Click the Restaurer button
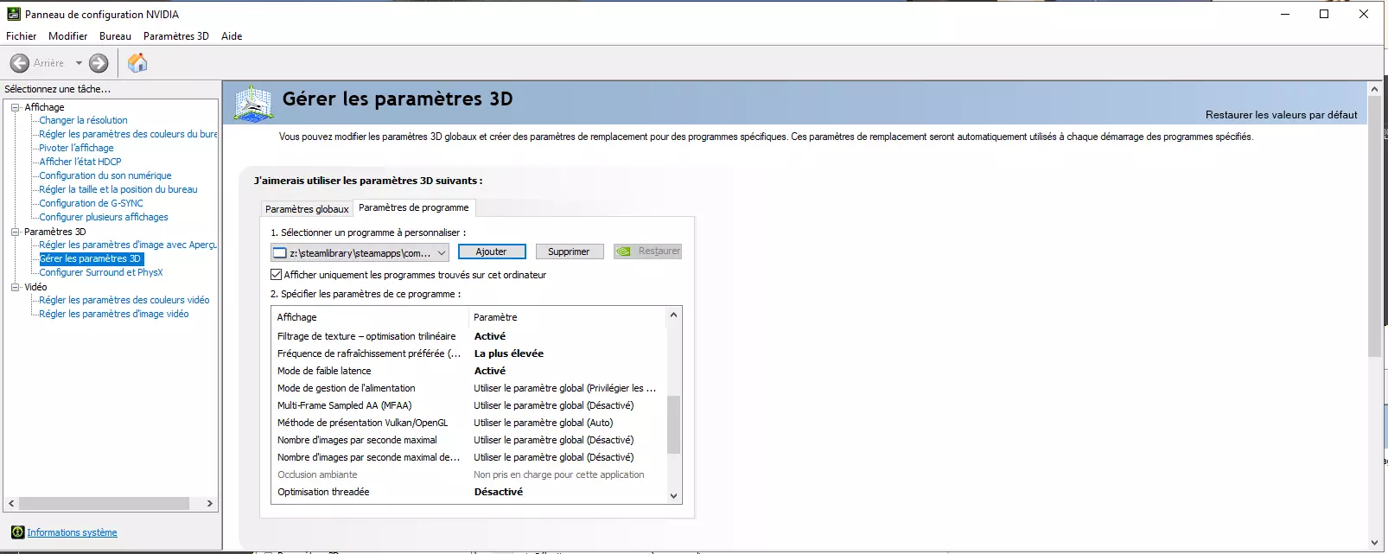The width and height of the screenshot is (1388, 554). pyautogui.click(x=647, y=252)
